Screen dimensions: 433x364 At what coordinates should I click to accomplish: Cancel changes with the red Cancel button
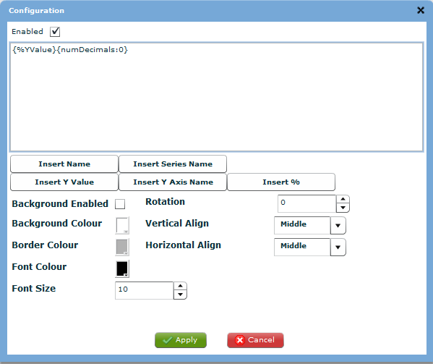pos(255,340)
